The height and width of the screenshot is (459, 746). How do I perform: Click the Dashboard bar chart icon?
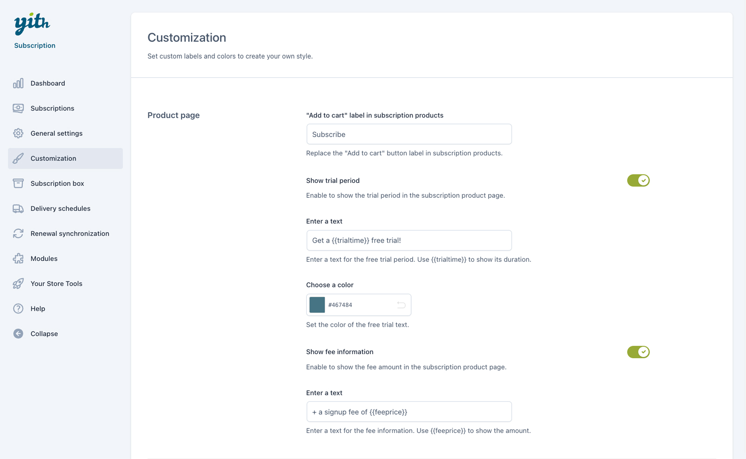(x=18, y=83)
